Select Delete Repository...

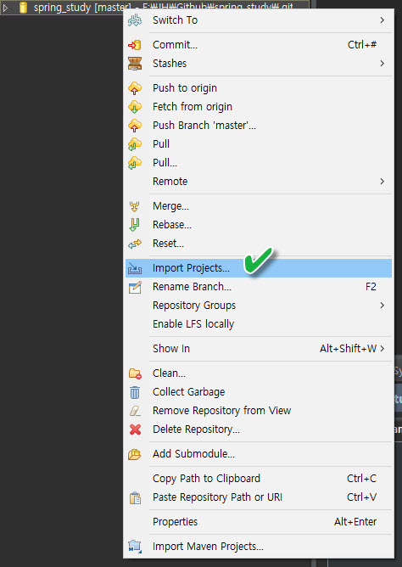pyautogui.click(x=259, y=429)
